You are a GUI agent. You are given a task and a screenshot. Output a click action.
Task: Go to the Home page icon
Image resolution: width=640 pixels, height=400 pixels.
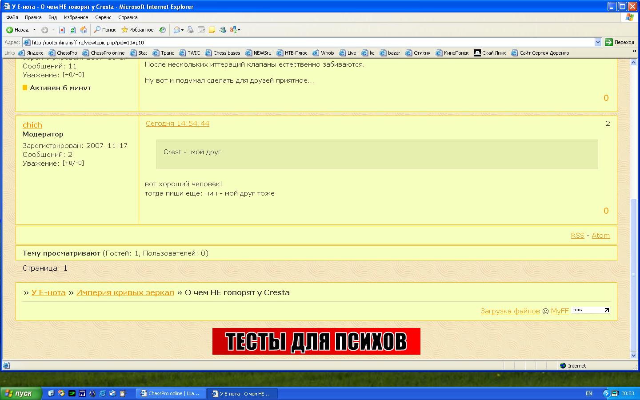tap(84, 30)
